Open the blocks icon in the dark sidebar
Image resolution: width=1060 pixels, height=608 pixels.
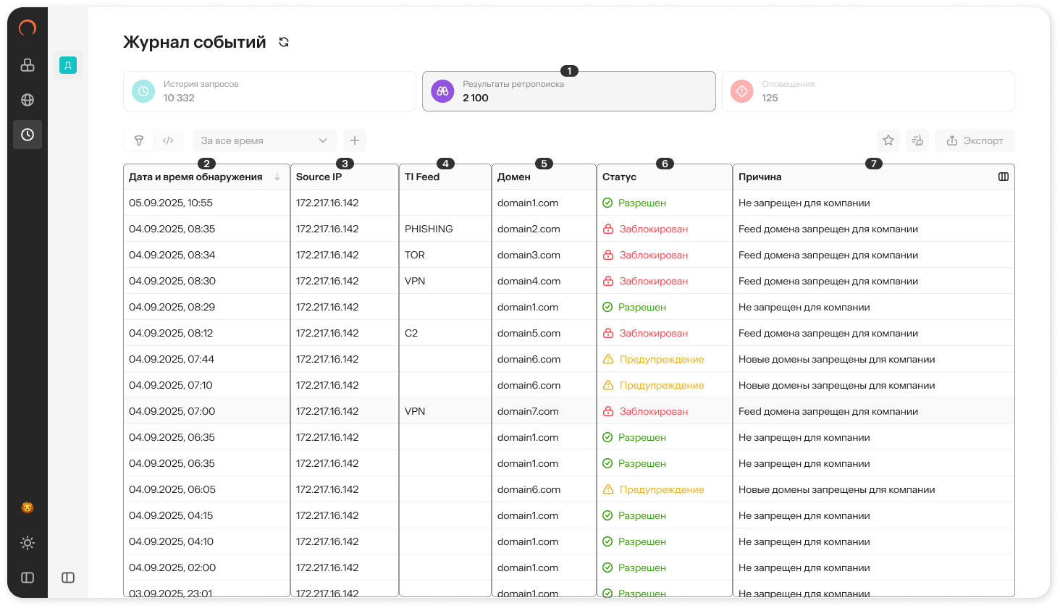coord(28,65)
